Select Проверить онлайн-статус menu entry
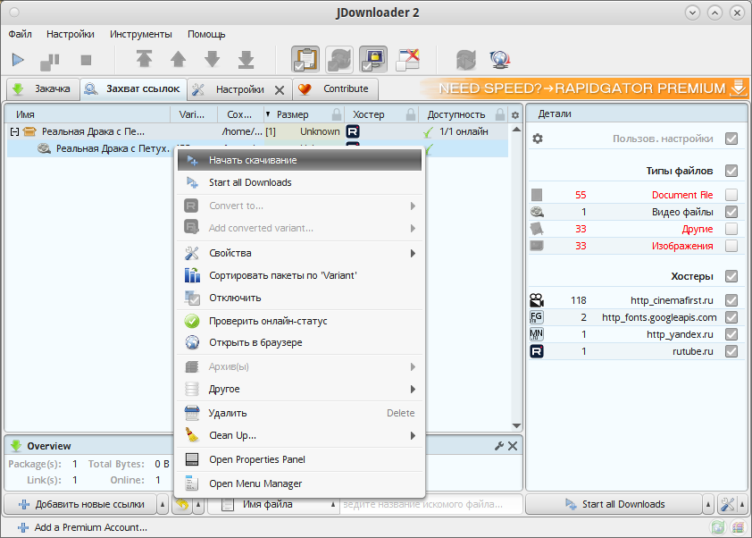Image resolution: width=752 pixels, height=538 pixels. point(299,321)
